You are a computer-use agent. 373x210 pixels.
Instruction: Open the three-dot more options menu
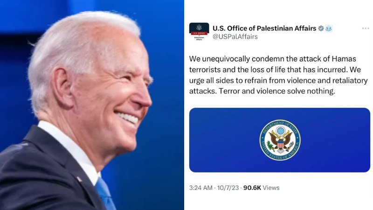pos(366,28)
